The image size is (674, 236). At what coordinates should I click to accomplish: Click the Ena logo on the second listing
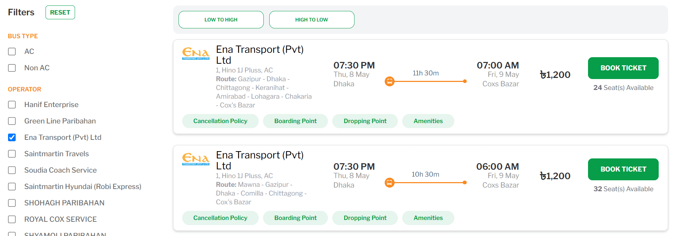pos(196,159)
